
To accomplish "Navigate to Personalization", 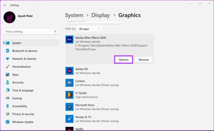I will [x=21, y=67].
